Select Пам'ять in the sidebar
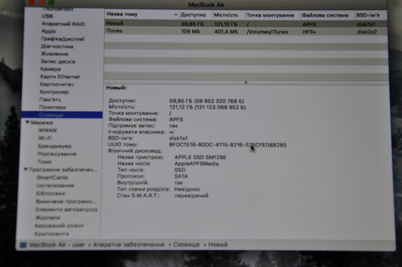 (x=50, y=99)
